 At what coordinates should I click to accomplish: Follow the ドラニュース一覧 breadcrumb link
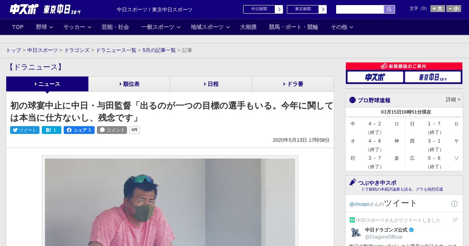pyautogui.click(x=116, y=50)
